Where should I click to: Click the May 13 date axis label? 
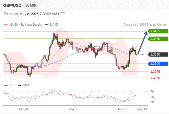(142, 109)
